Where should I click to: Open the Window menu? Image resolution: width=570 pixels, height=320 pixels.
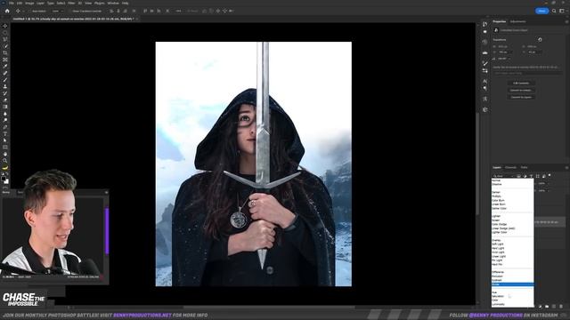(113, 3)
